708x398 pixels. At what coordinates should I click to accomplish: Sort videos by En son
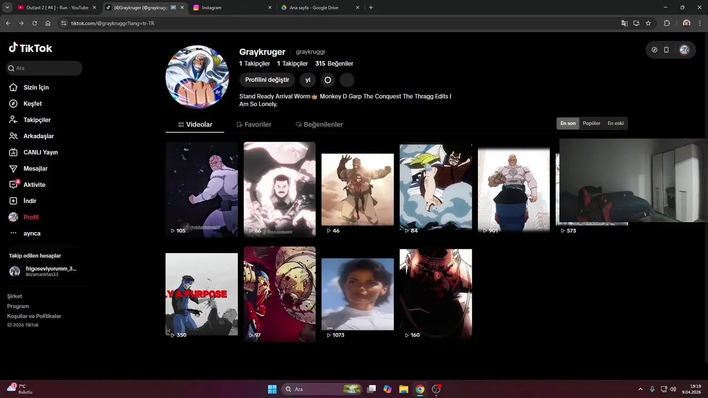(x=568, y=123)
